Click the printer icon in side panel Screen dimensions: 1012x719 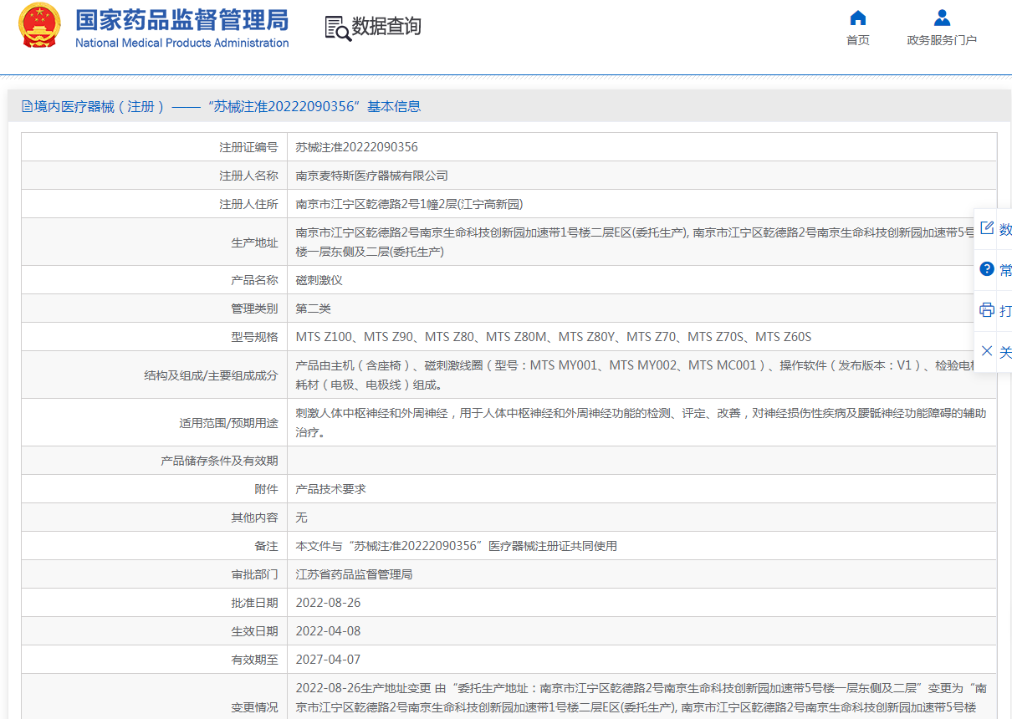point(987,310)
